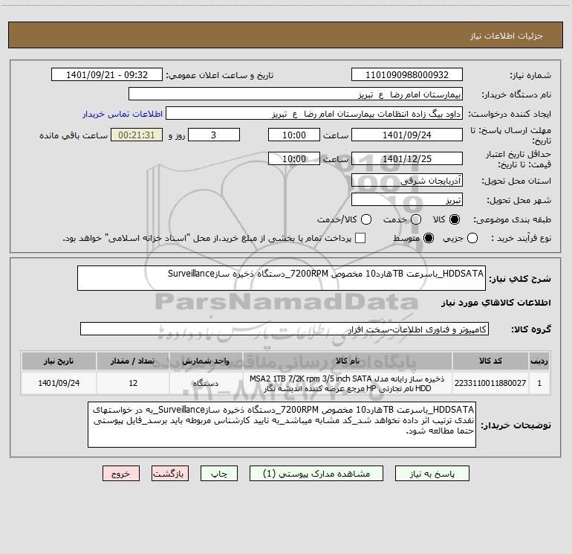The height and width of the screenshot is (554, 572).
Task: Click the request creator field داود بیگ زاده
Action: (x=314, y=113)
